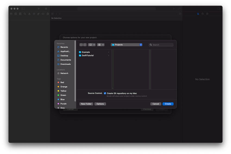Open Desktop in the sidebar
Screen dimensions: 231x154
coord(64,55)
